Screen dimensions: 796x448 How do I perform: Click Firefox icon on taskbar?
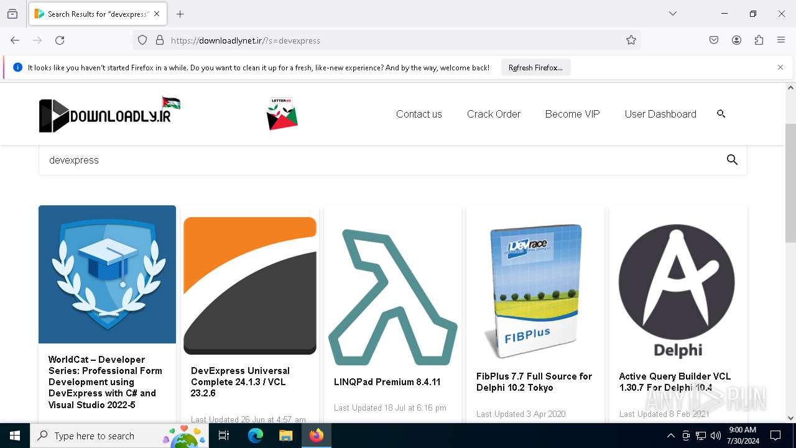[316, 436]
